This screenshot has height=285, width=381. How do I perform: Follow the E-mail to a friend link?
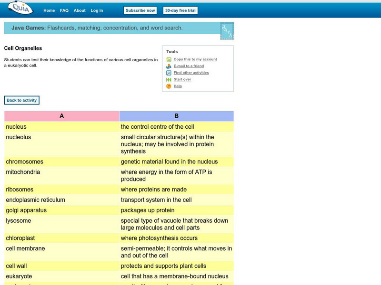189,66
